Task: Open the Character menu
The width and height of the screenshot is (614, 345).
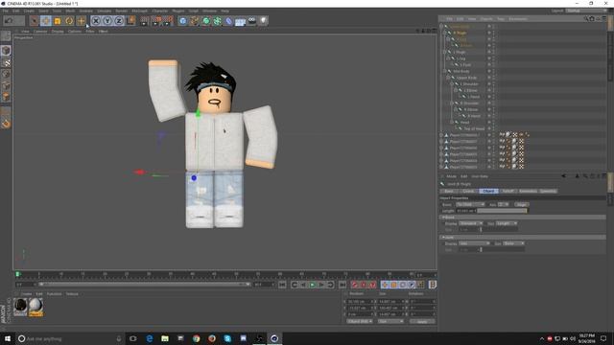Action: click(x=160, y=11)
